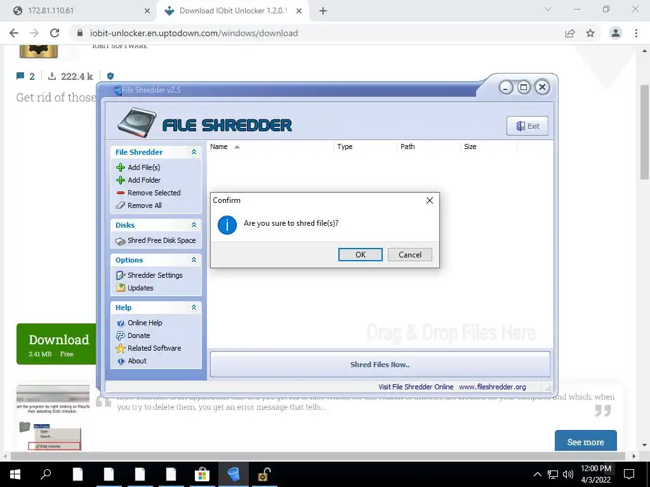Collapse the File Shredder sidebar section
This screenshot has height=487, width=650.
(194, 152)
